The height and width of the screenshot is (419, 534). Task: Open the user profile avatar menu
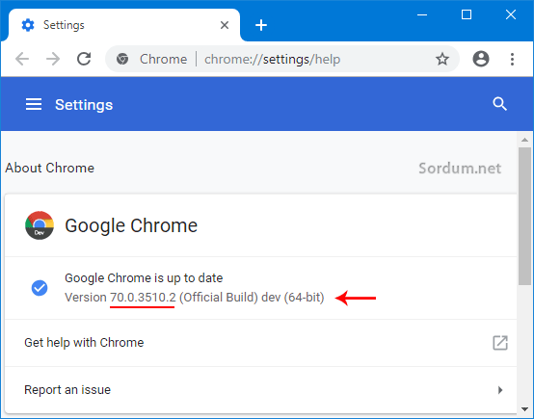pos(481,59)
